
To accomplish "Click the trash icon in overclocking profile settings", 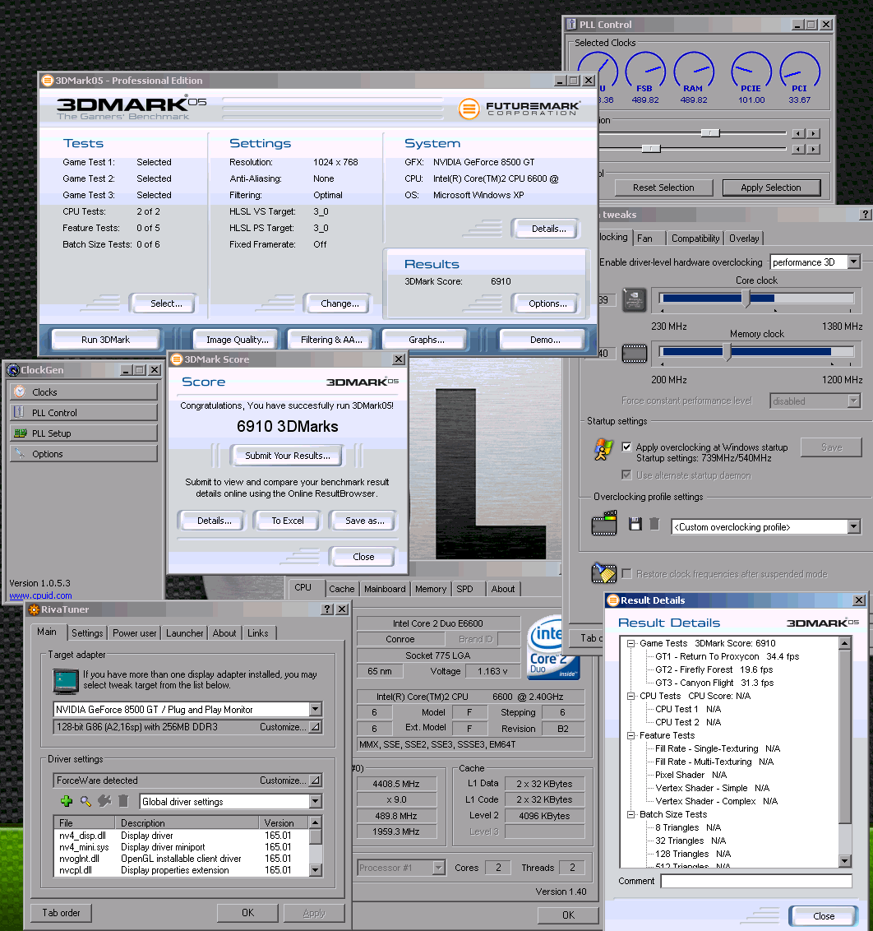I will click(654, 524).
